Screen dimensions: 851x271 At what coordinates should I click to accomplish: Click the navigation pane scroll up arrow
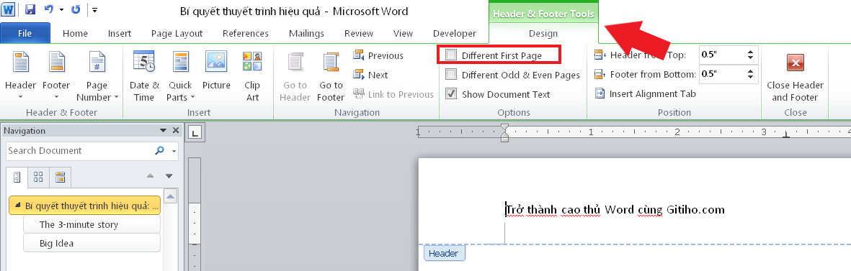pos(171,196)
